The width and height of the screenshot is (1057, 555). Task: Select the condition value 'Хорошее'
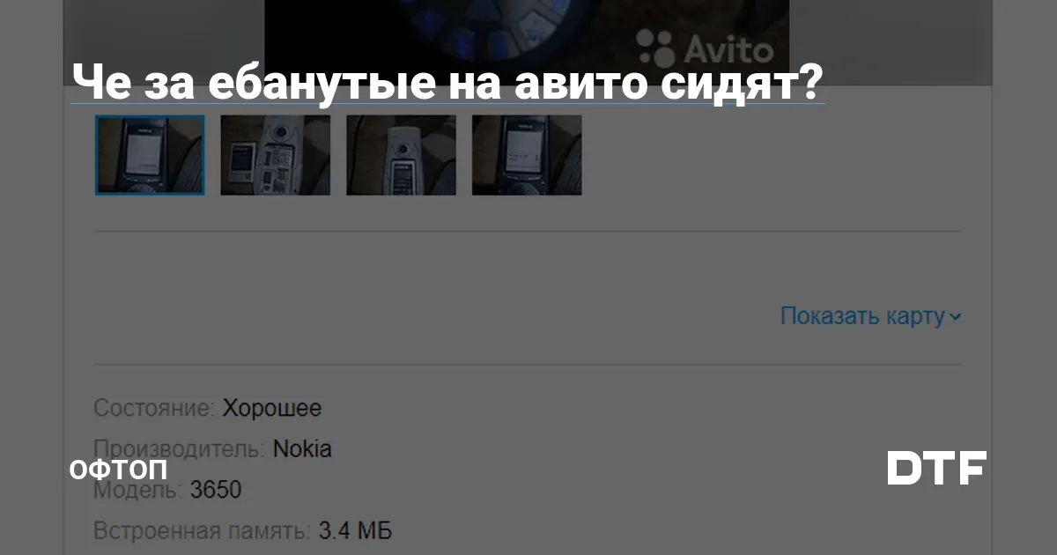[272, 409]
